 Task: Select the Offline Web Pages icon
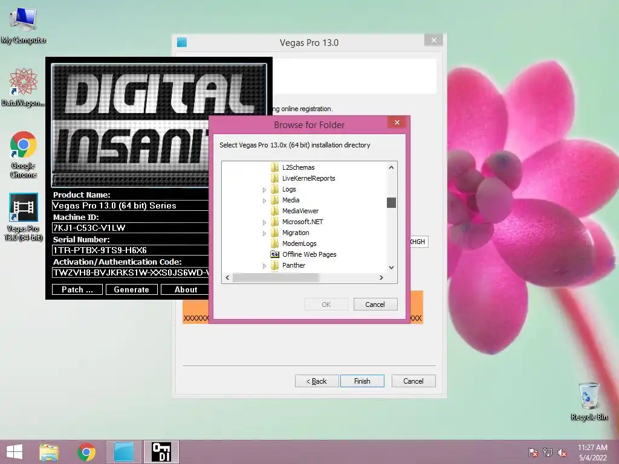point(275,254)
